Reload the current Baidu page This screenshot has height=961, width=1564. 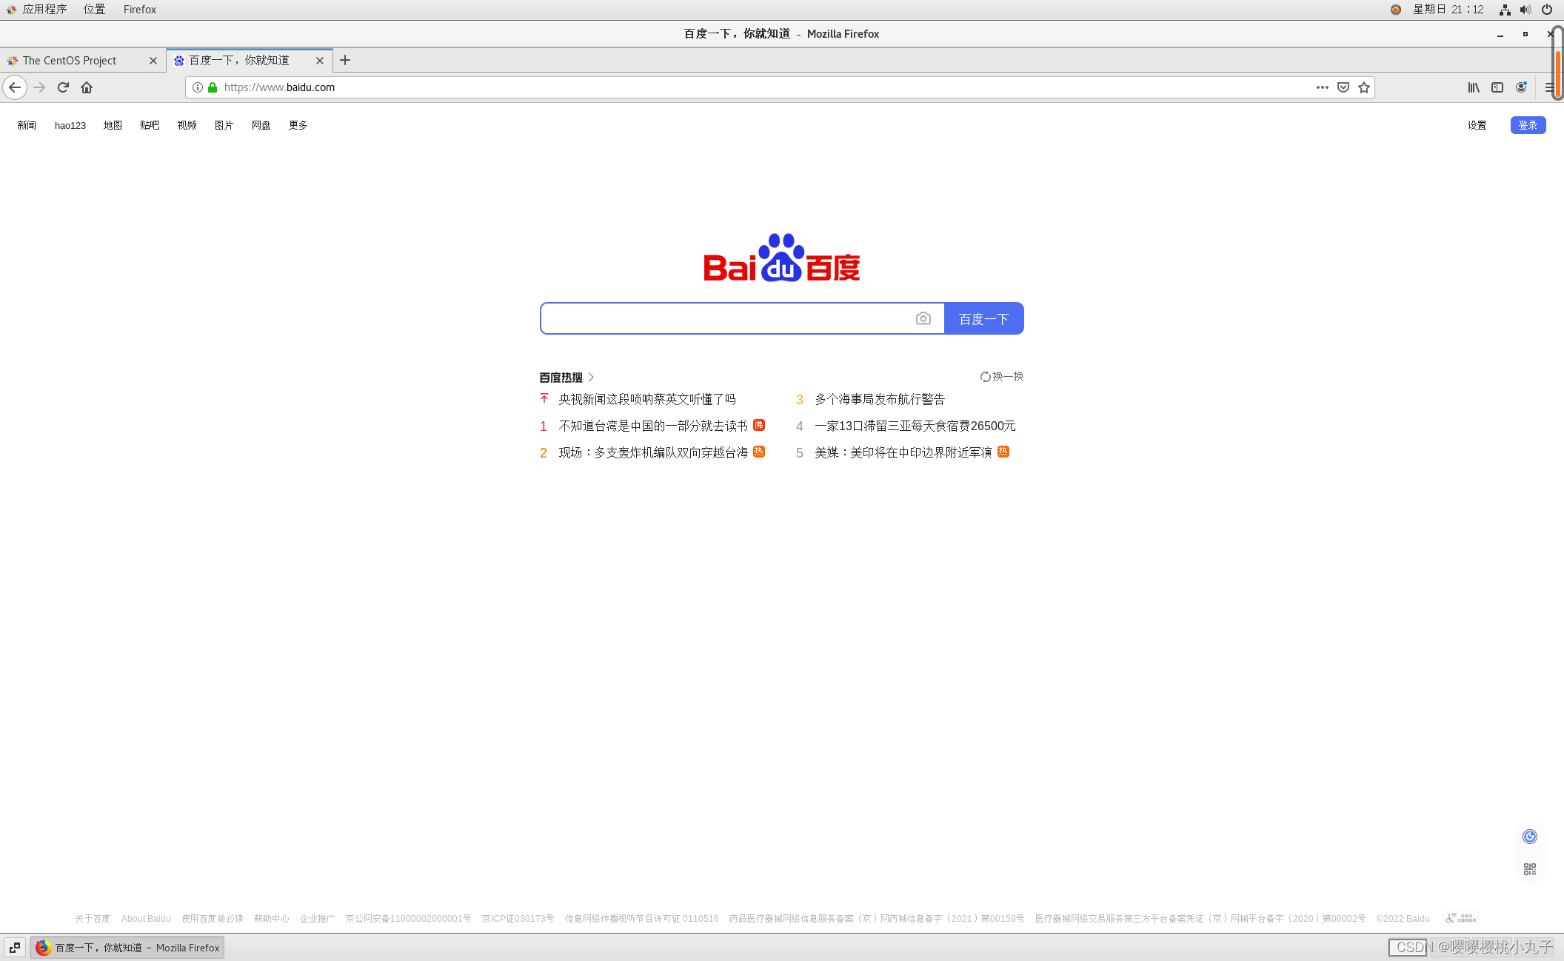63,87
